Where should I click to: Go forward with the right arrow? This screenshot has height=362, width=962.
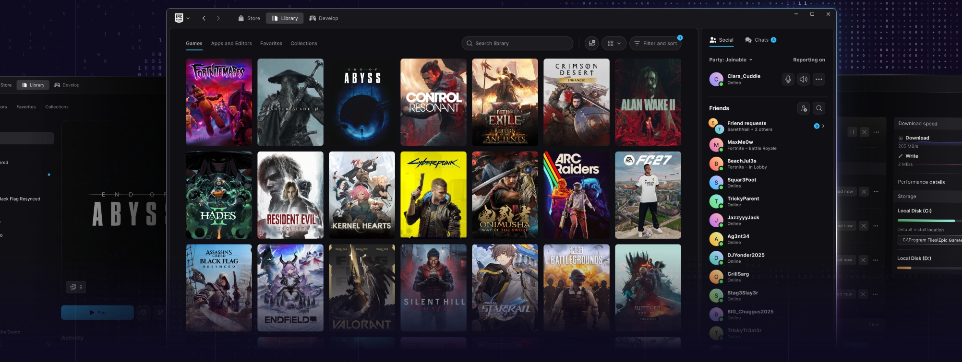point(218,18)
